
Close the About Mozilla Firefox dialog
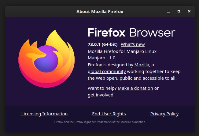(x=189, y=11)
